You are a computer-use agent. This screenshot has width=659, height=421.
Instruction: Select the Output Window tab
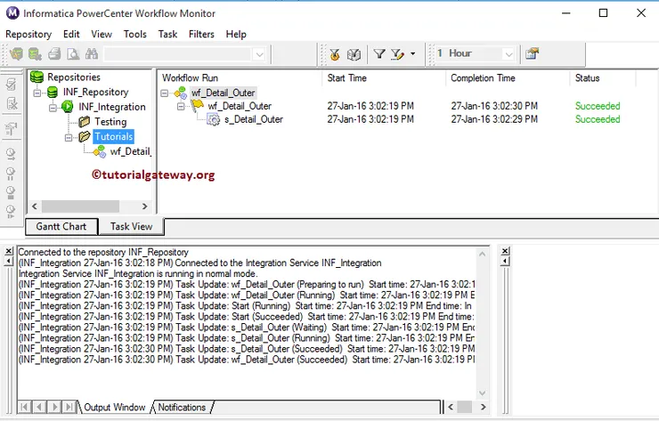(115, 407)
